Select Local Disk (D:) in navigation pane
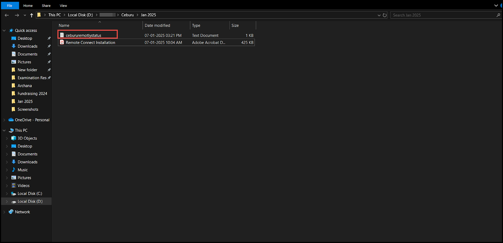 tap(30, 201)
